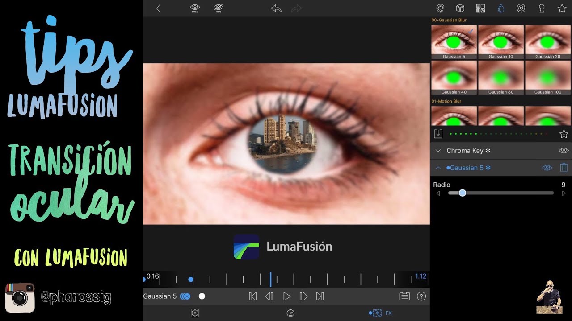This screenshot has height=321, width=572.
Task: Open the distort spiral effects tab
Action: click(521, 8)
